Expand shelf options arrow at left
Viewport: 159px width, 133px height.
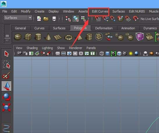[7, 41]
